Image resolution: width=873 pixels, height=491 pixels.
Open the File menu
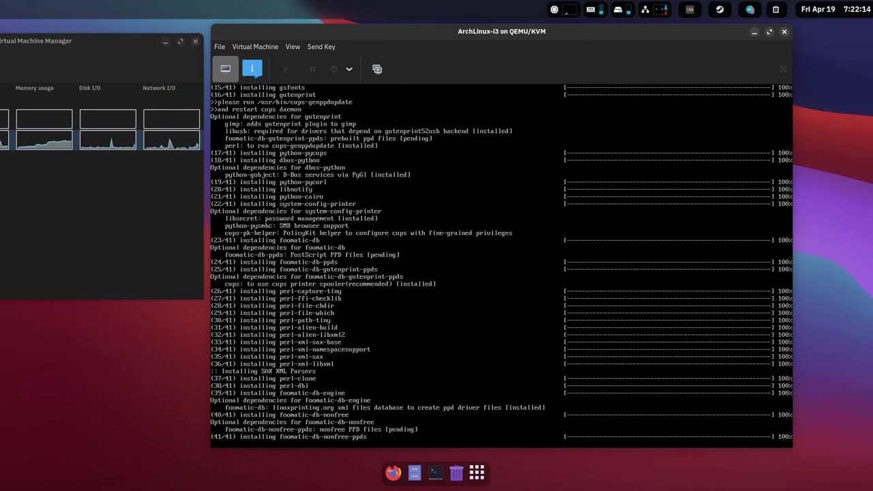point(220,47)
